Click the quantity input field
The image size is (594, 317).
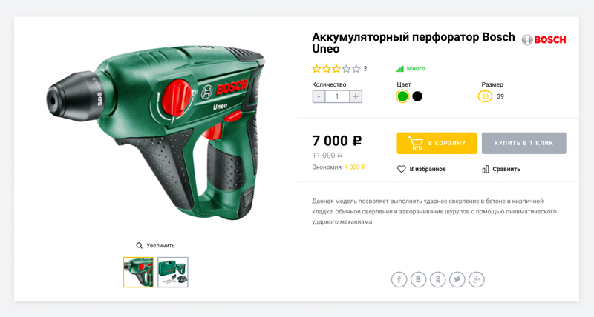point(337,97)
